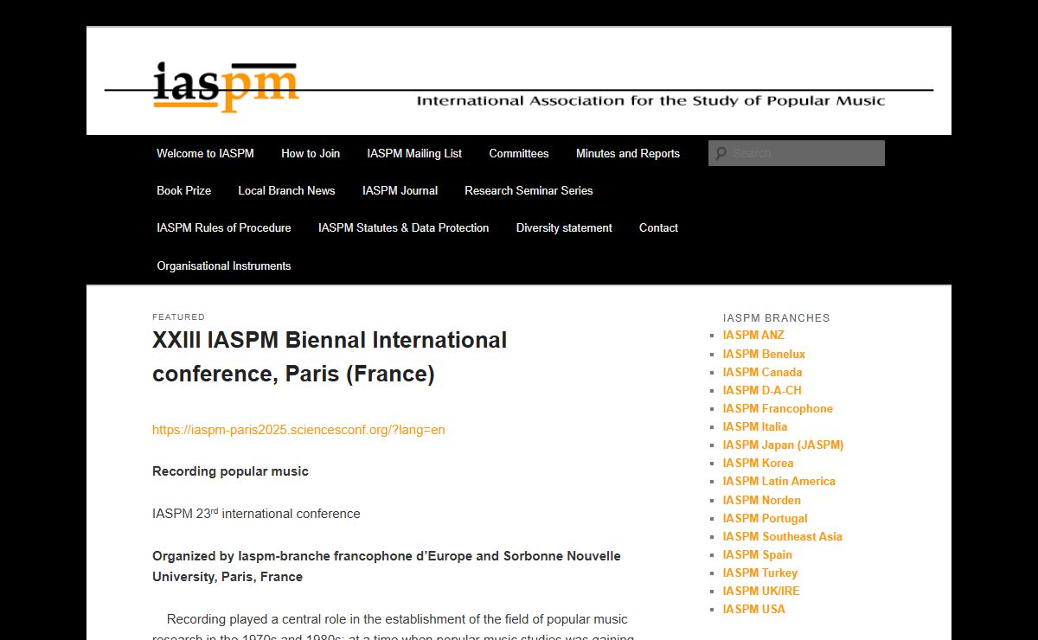This screenshot has height=640, width=1038.
Task: Open IASPM D-A-CH branch
Action: pyautogui.click(x=762, y=390)
